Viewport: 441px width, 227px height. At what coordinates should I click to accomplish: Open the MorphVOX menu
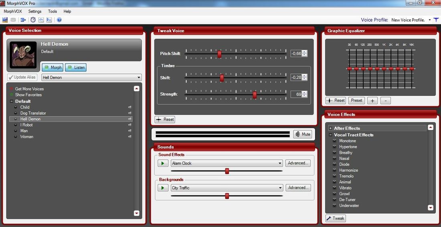13,12
